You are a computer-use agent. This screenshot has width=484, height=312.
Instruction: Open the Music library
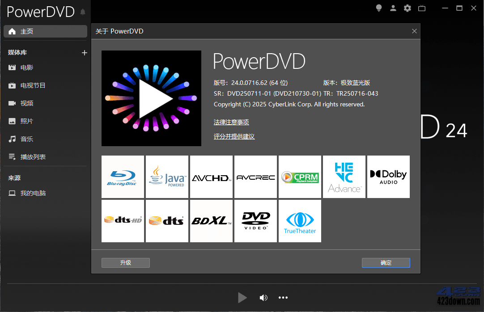[x=26, y=139]
